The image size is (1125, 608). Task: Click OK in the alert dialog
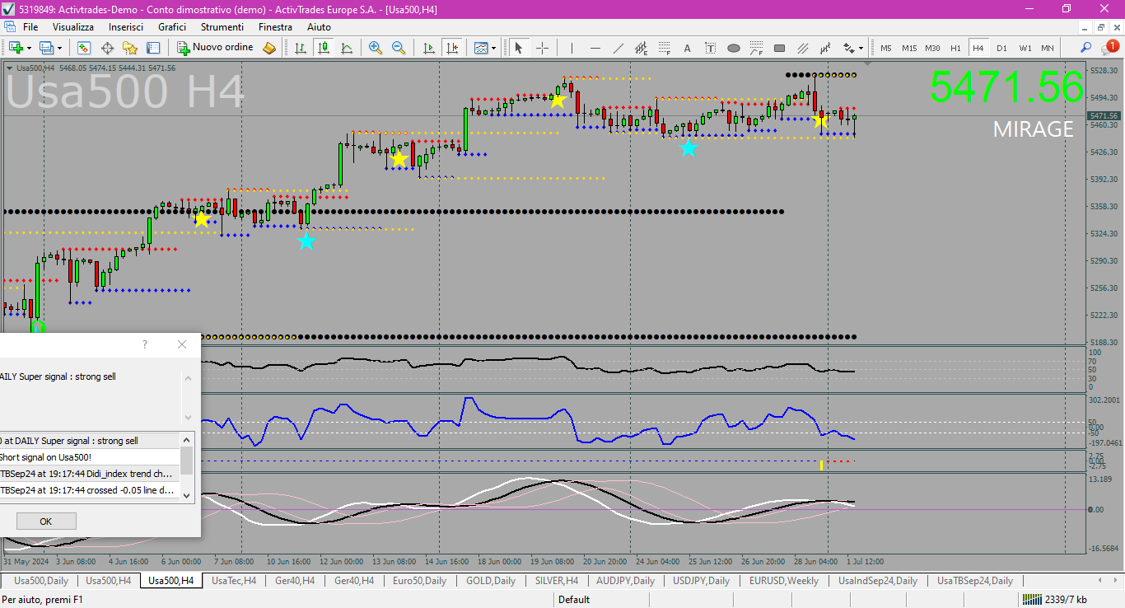coord(46,521)
